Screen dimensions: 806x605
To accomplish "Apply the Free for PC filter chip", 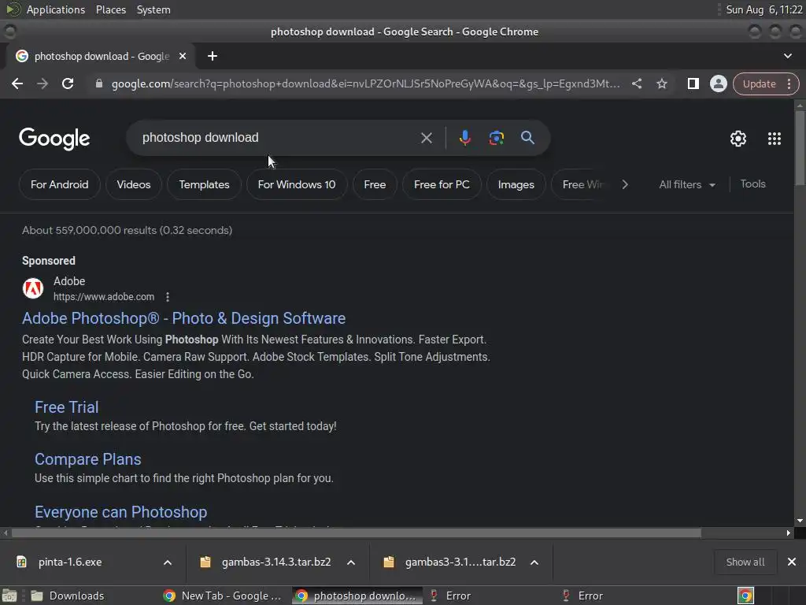I will 442,184.
